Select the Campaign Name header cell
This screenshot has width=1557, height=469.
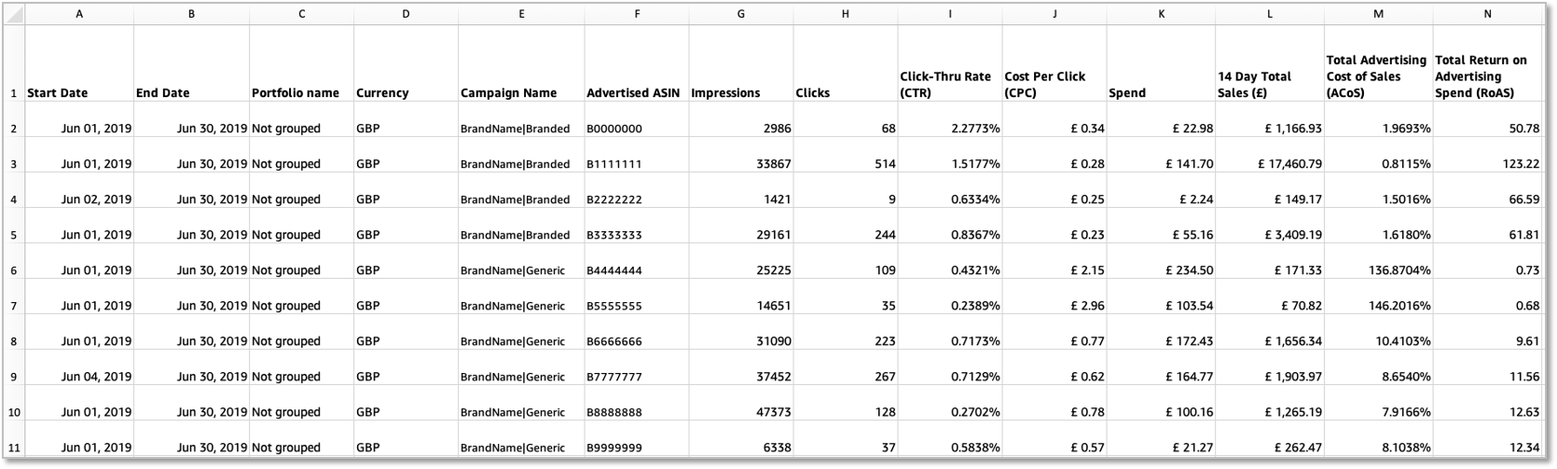[508, 93]
